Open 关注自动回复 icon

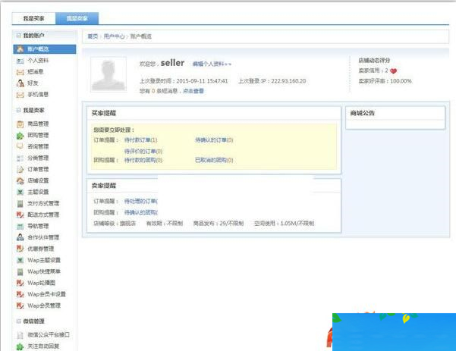[20, 346]
